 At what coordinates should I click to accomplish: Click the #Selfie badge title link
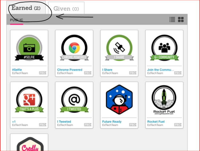click(x=17, y=70)
